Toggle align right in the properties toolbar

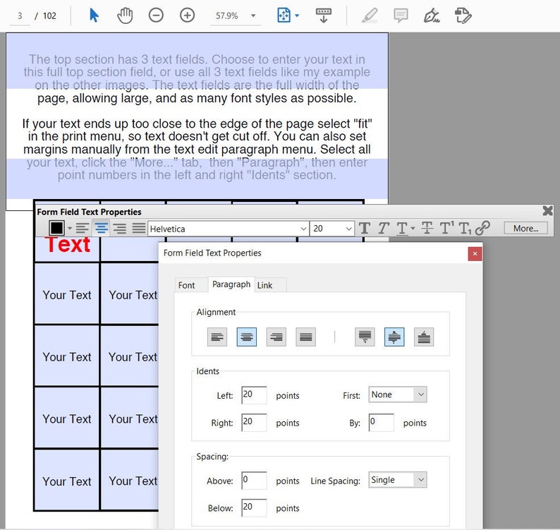point(120,228)
